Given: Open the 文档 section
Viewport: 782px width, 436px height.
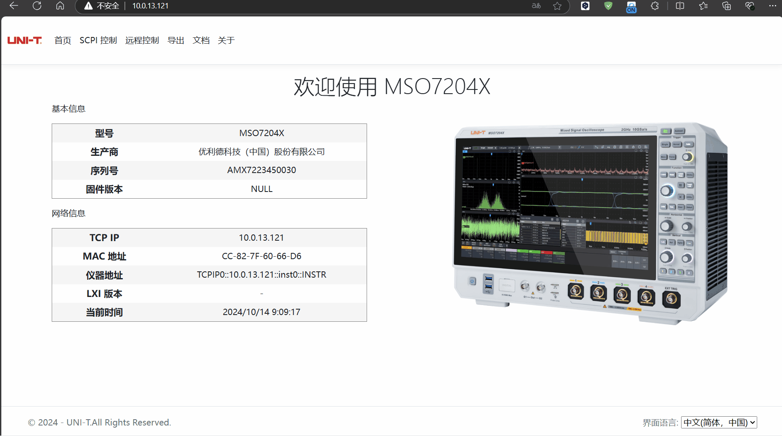Looking at the screenshot, I should point(201,40).
